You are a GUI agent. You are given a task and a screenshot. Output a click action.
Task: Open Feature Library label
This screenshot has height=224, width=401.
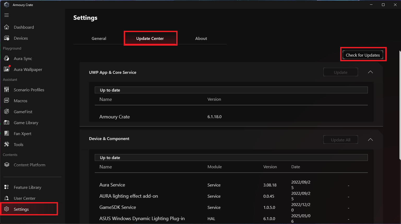click(x=27, y=187)
